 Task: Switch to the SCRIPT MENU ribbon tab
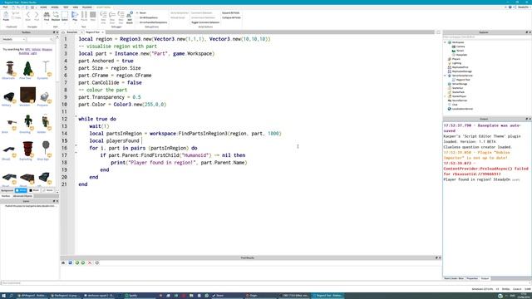(x=103, y=7)
